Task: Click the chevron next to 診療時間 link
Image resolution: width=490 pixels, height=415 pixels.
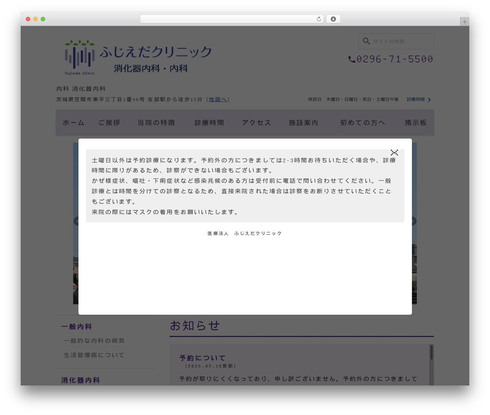Action: 430,100
